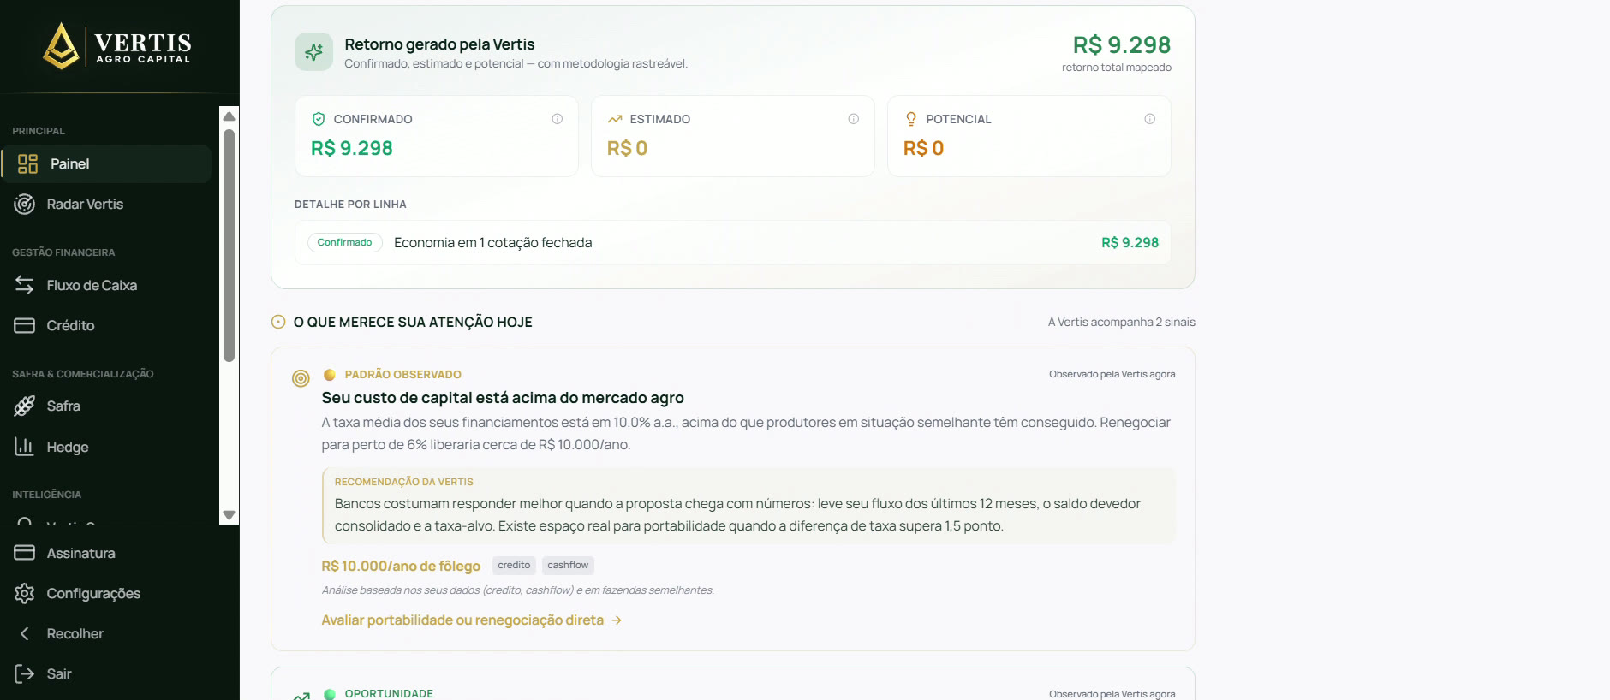Click the Assinatura card icon
The image size is (1610, 700).
tap(25, 553)
